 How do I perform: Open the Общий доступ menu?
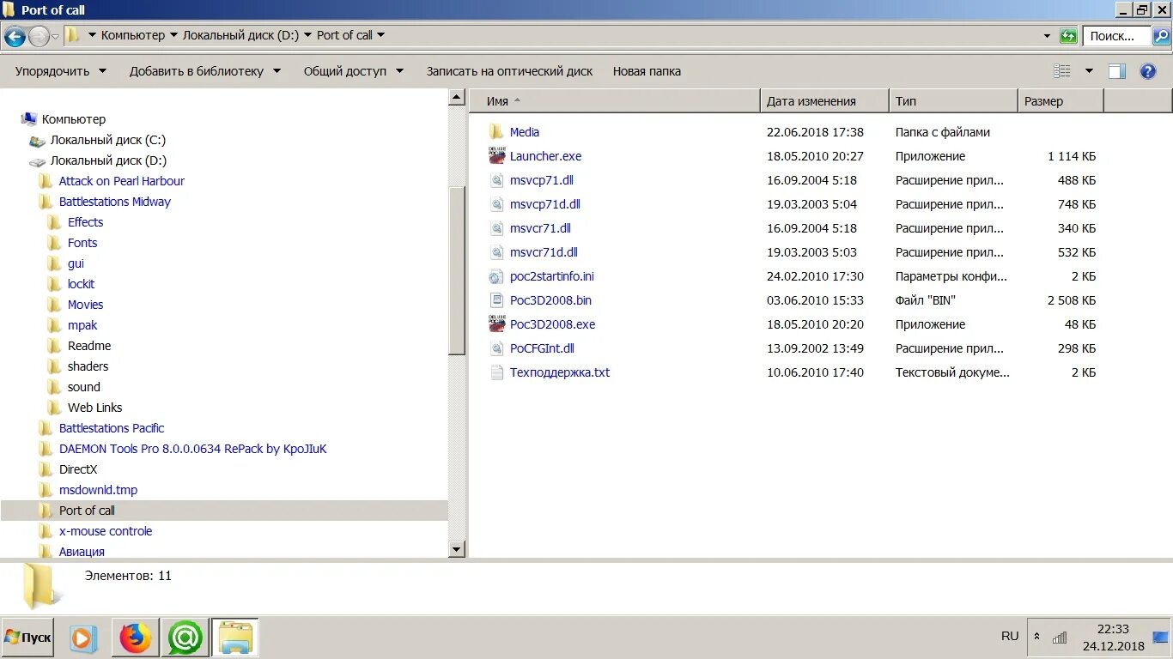click(x=353, y=71)
